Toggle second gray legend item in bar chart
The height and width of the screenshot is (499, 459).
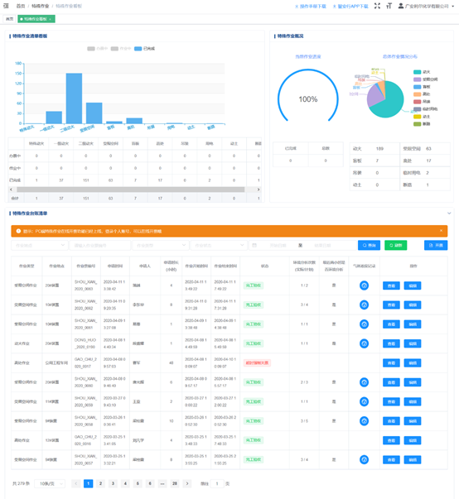pos(121,49)
